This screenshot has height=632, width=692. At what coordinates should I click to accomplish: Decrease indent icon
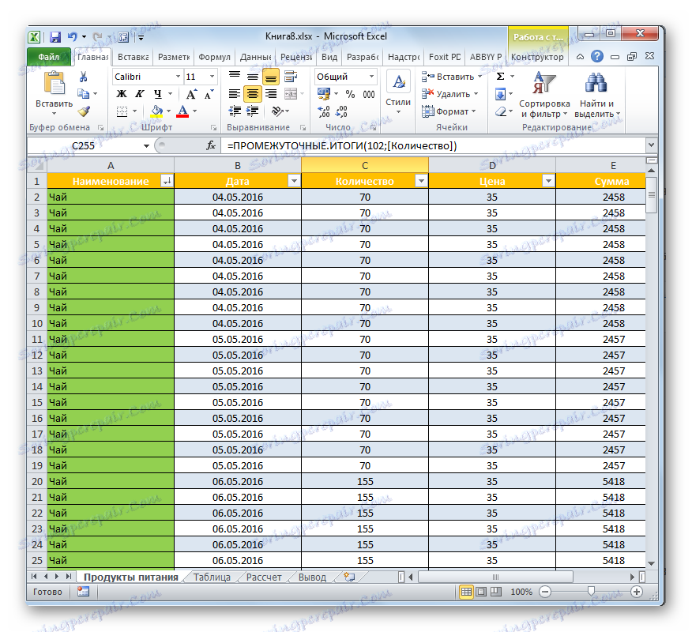point(235,111)
